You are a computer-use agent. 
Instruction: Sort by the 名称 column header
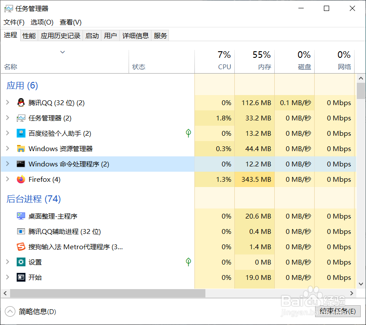pyautogui.click(x=65, y=61)
